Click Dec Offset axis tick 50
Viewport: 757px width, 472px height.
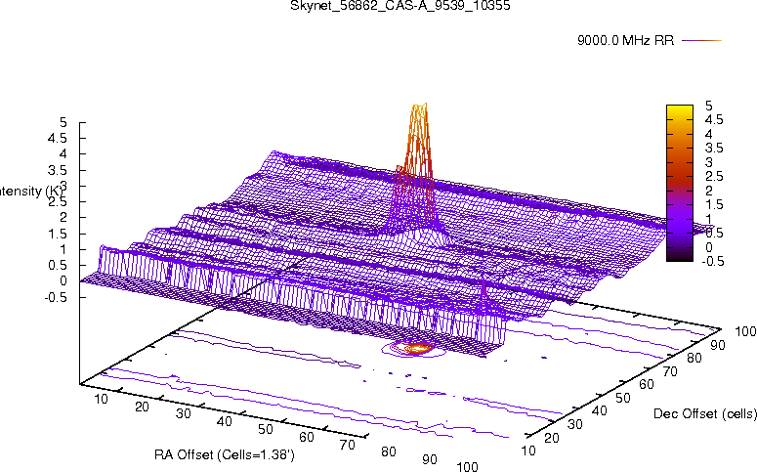click(623, 398)
